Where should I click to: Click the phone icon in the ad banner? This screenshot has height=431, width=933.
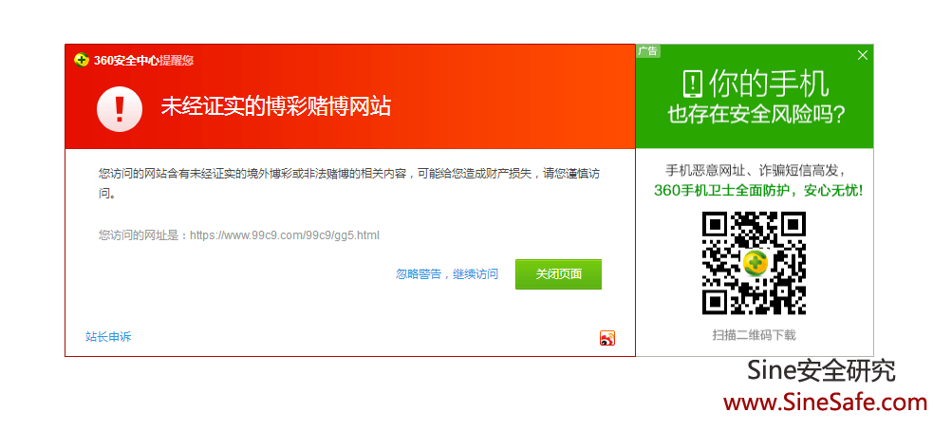click(x=693, y=84)
